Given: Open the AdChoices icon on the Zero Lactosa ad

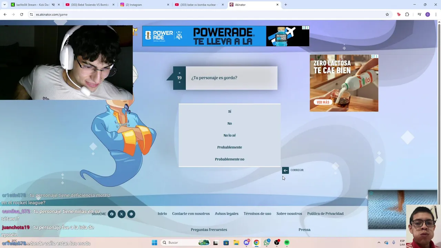Looking at the screenshot, I should click(373, 56).
